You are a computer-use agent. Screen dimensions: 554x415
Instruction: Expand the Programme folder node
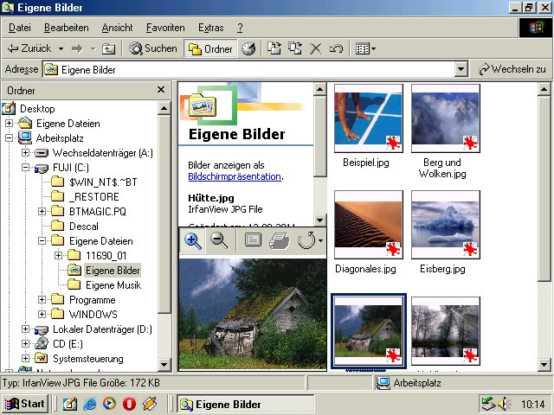[42, 300]
